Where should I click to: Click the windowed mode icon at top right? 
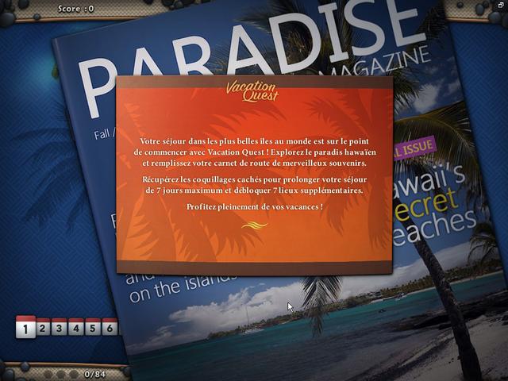tap(501, 5)
